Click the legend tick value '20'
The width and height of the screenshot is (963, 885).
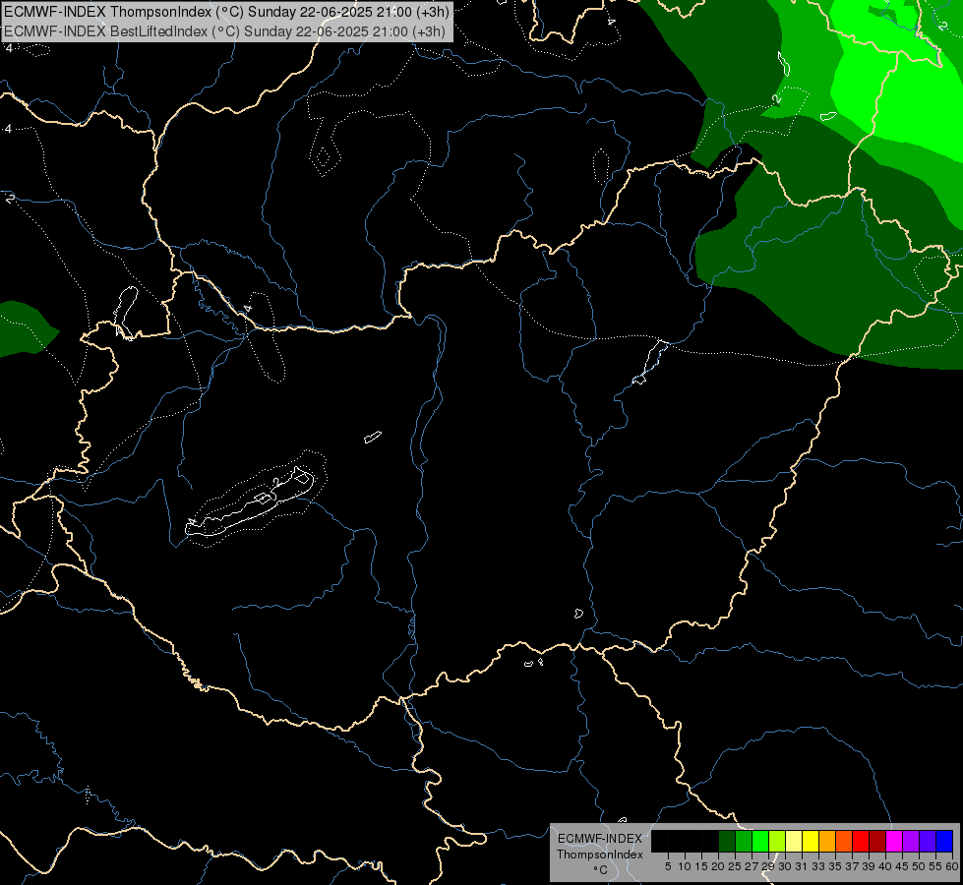[x=718, y=866]
